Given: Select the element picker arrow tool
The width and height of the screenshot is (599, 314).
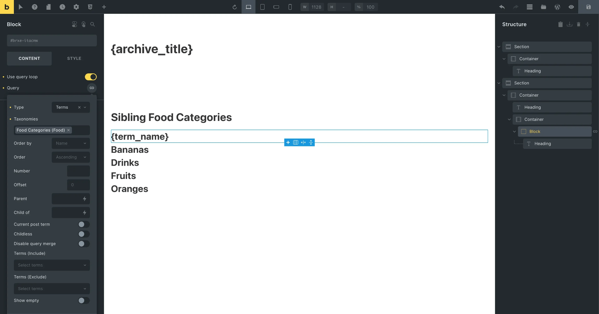Looking at the screenshot, I should [20, 7].
